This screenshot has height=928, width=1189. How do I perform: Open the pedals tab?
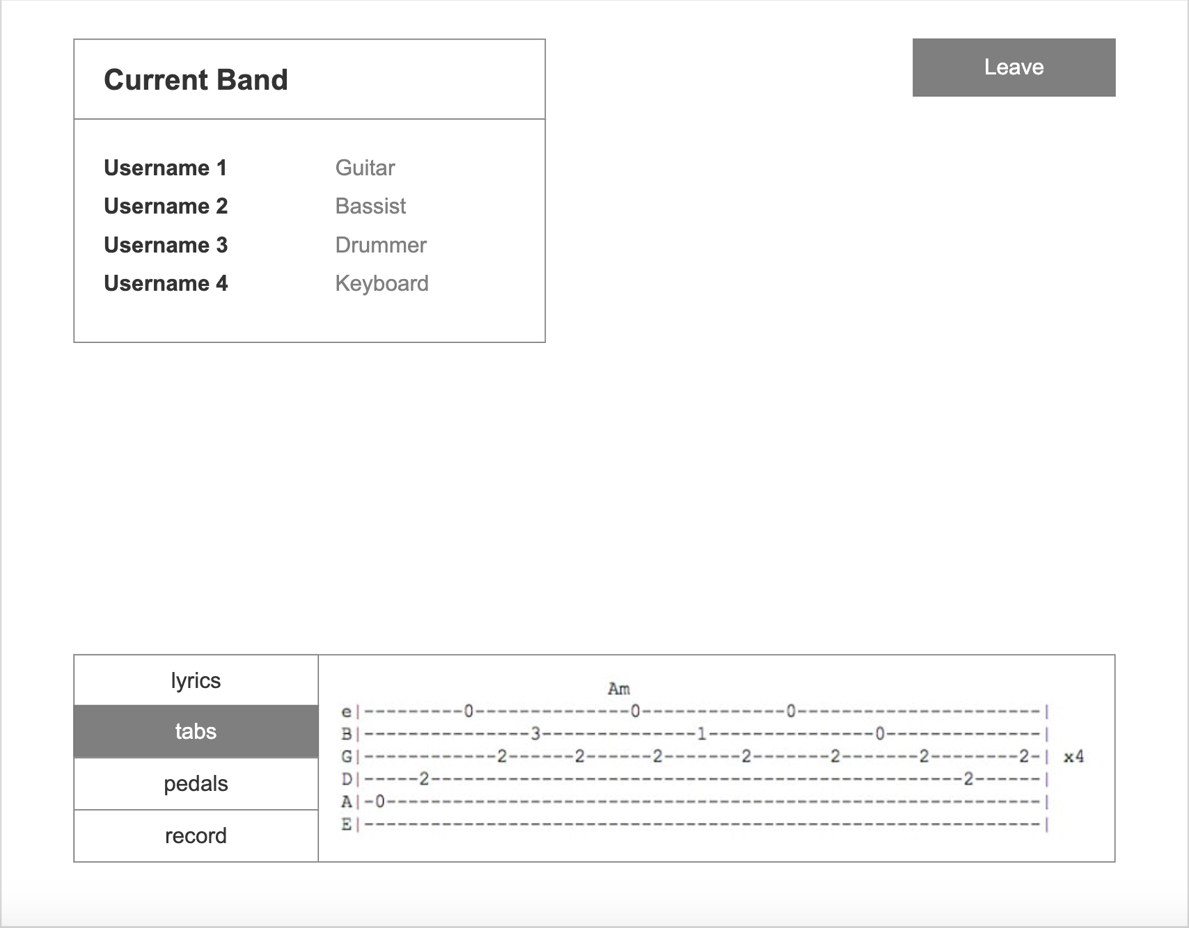click(x=196, y=783)
